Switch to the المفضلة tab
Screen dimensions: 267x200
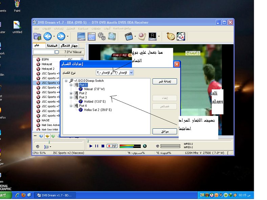[x=52, y=46]
